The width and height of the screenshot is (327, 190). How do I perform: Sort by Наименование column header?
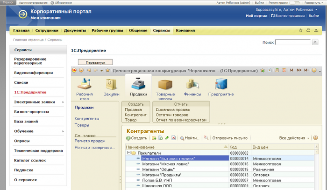pyautogui.click(x=177, y=147)
